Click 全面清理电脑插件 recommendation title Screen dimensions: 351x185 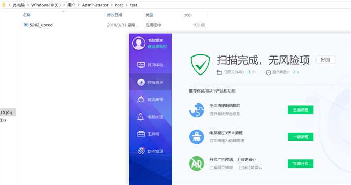(x=225, y=105)
